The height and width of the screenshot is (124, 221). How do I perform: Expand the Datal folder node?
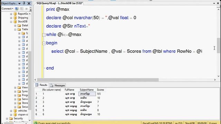pos(15,25)
